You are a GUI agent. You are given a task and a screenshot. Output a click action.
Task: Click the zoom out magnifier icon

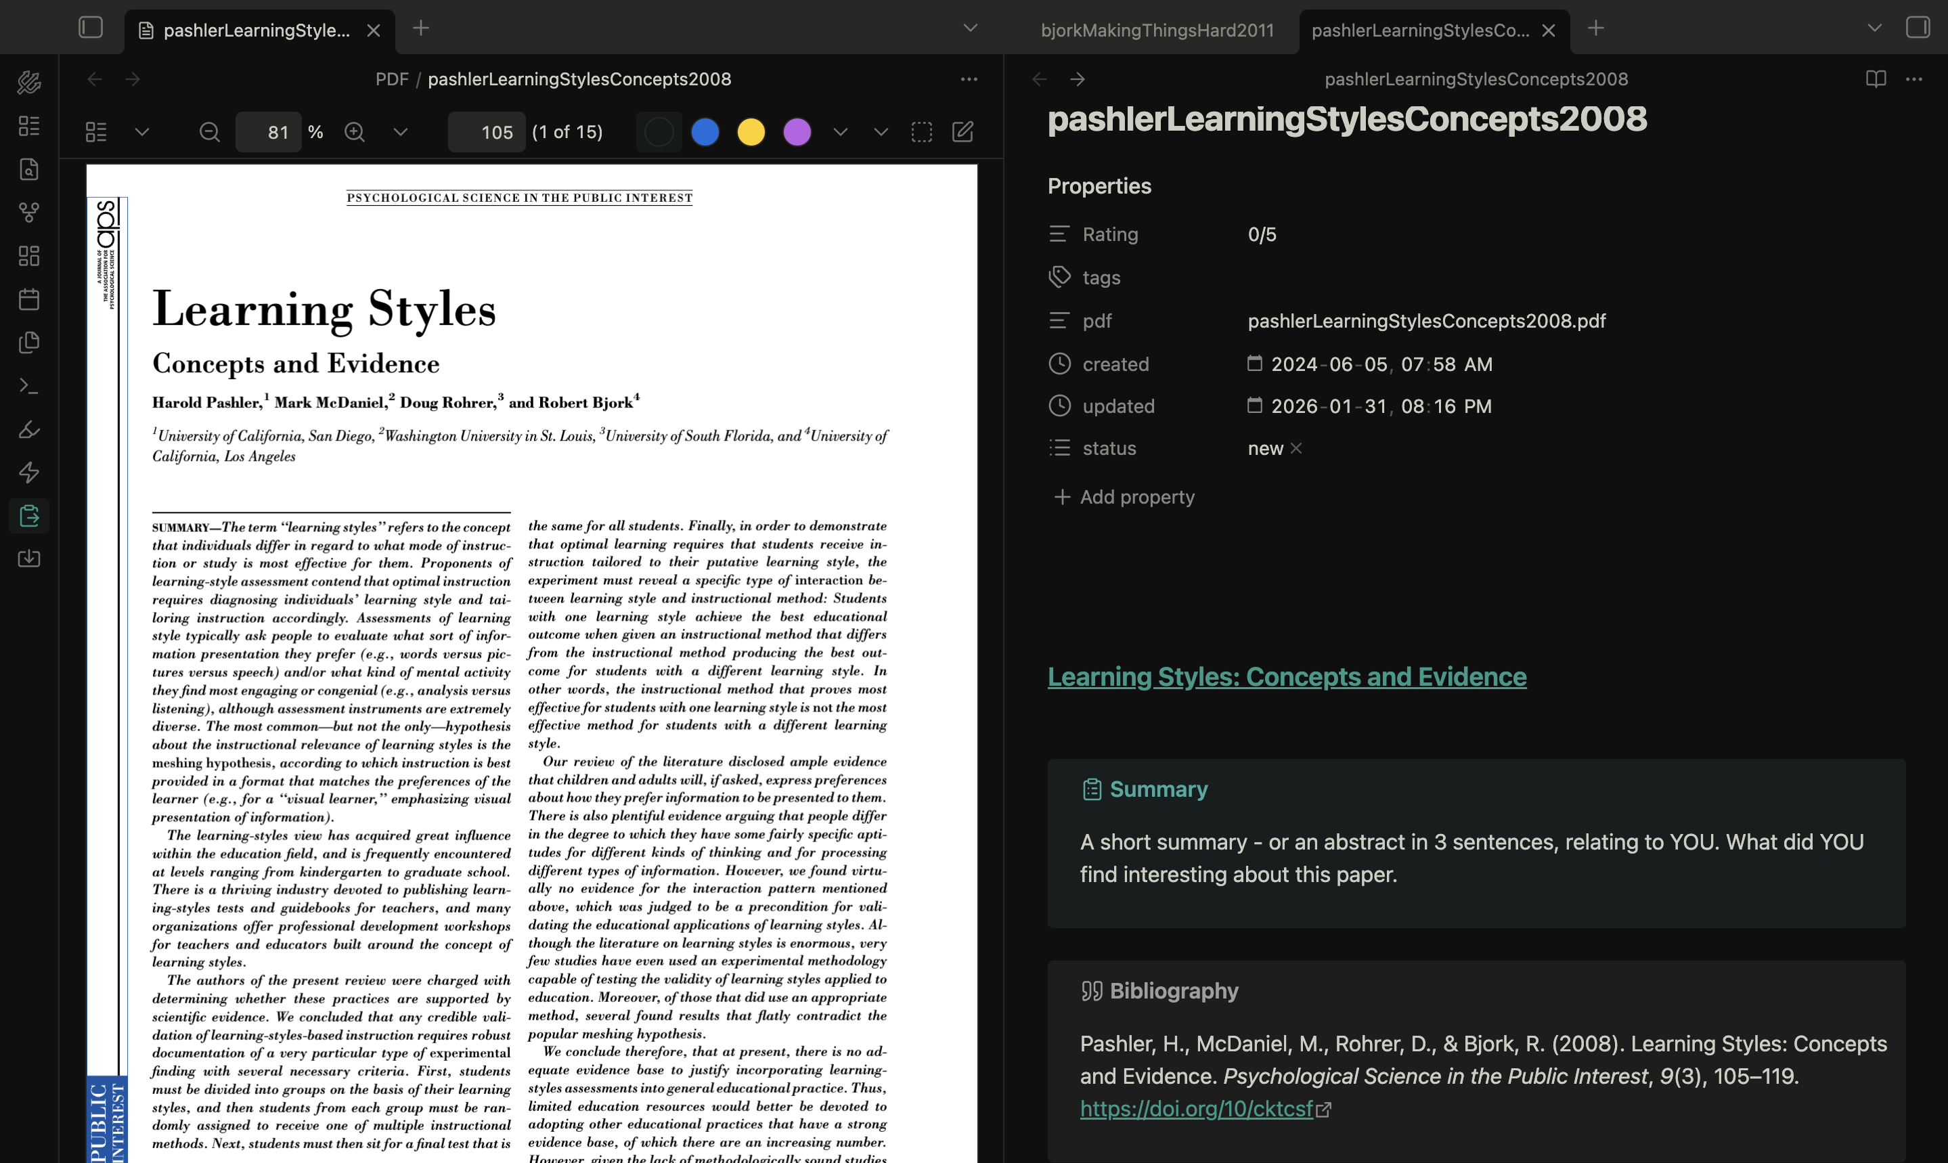(209, 131)
